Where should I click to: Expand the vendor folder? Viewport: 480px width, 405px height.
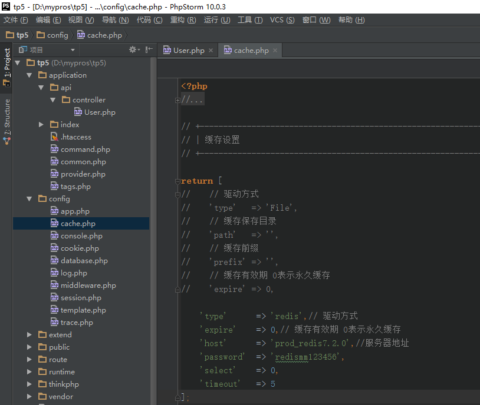(x=29, y=396)
